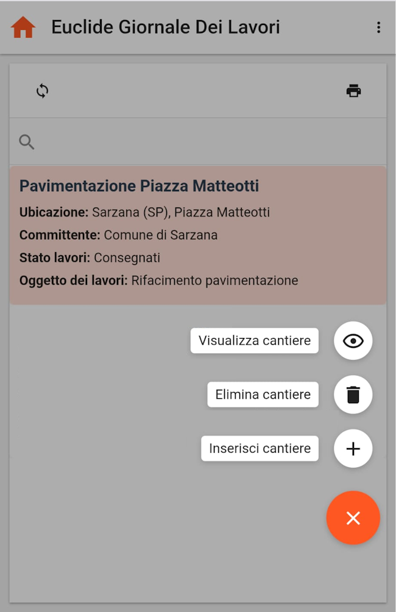Open the three-dot overflow menu
396x612 pixels.
tap(379, 27)
